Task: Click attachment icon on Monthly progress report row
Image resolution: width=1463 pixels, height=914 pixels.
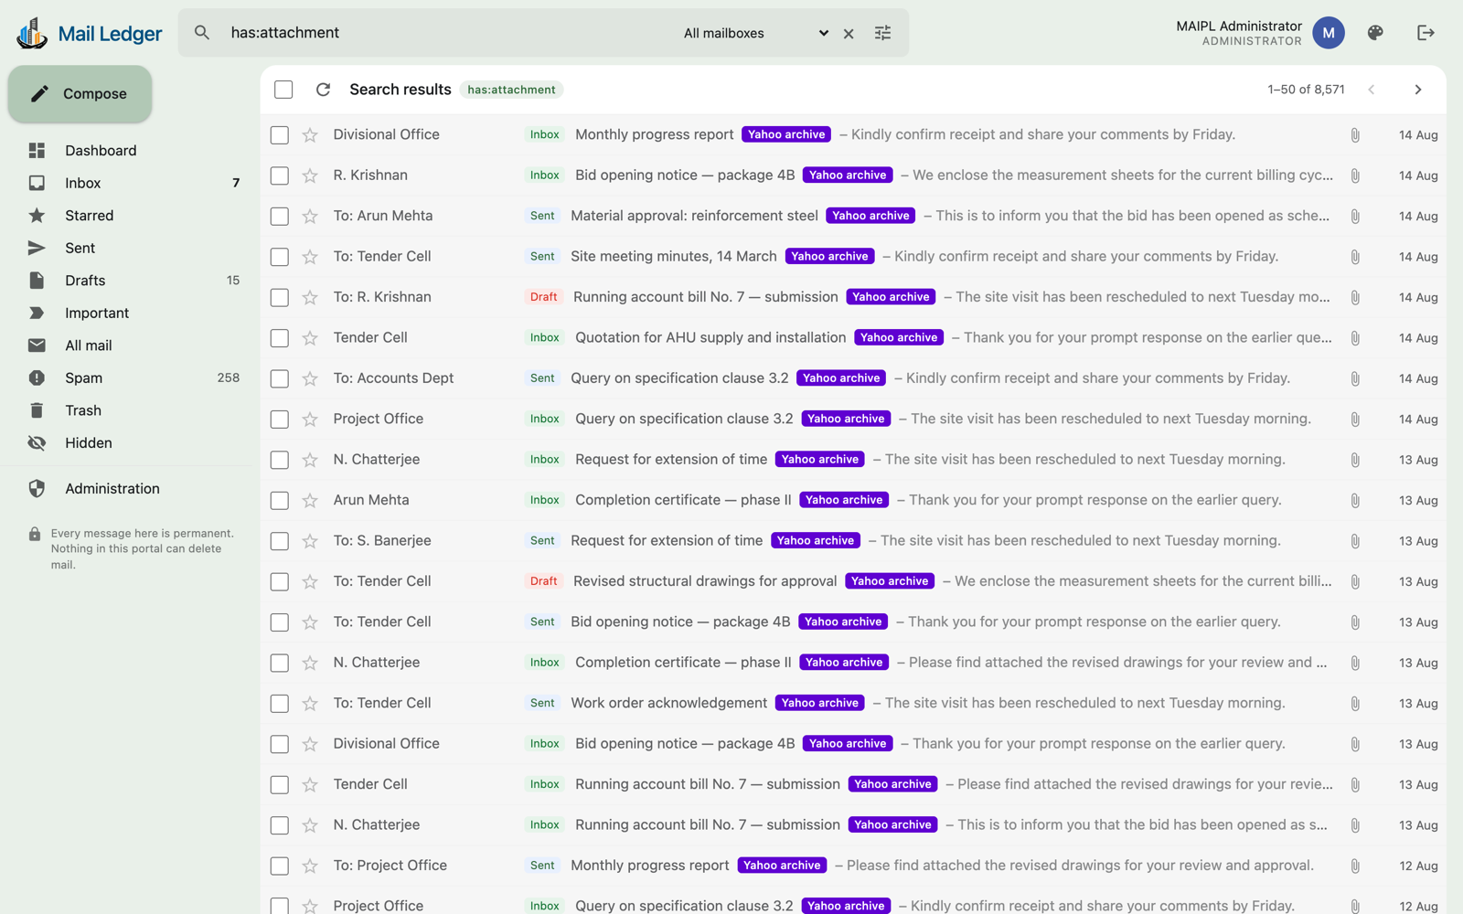Action: tap(1355, 135)
